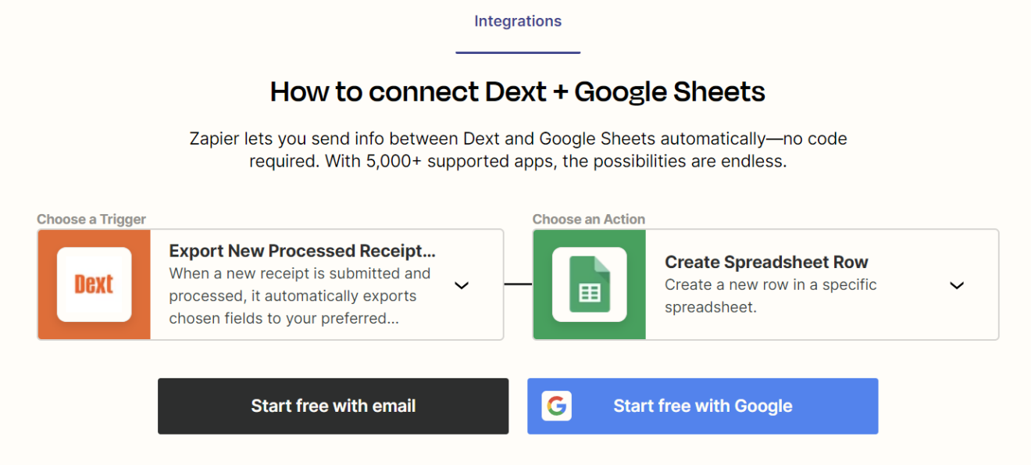Select the Choose a Trigger label
The width and height of the screenshot is (1031, 465).
pyautogui.click(x=91, y=220)
